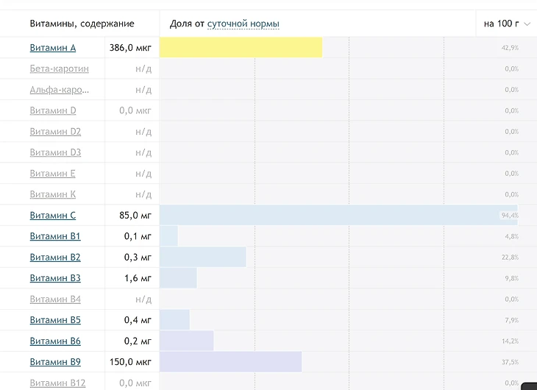Viewport: 537px width, 390px height.
Task: Click the dropdown chevron beside 'на 100 г'
Action: (x=527, y=24)
